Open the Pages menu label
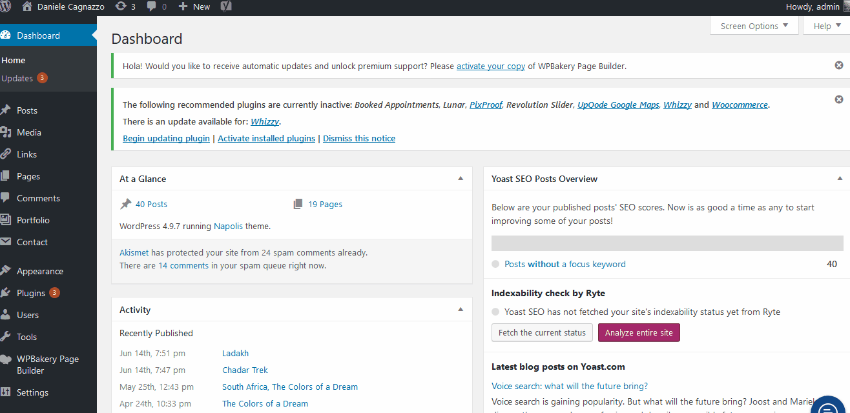The image size is (850, 413). pyautogui.click(x=28, y=176)
